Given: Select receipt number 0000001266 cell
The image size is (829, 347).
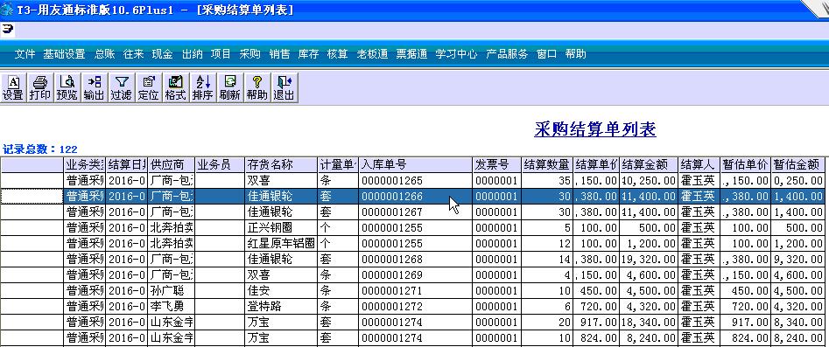Looking at the screenshot, I should point(416,197).
